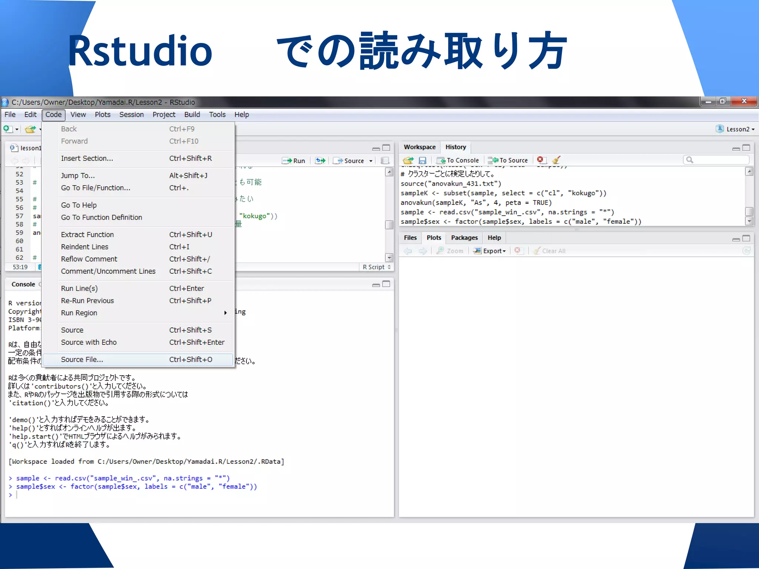Screen dimensions: 759x569
Task: Maximize the Workspace/History pane
Action: (746, 147)
